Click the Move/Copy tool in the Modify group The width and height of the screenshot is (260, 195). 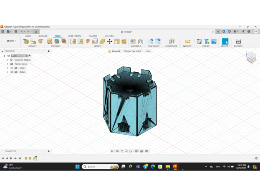coord(110,41)
